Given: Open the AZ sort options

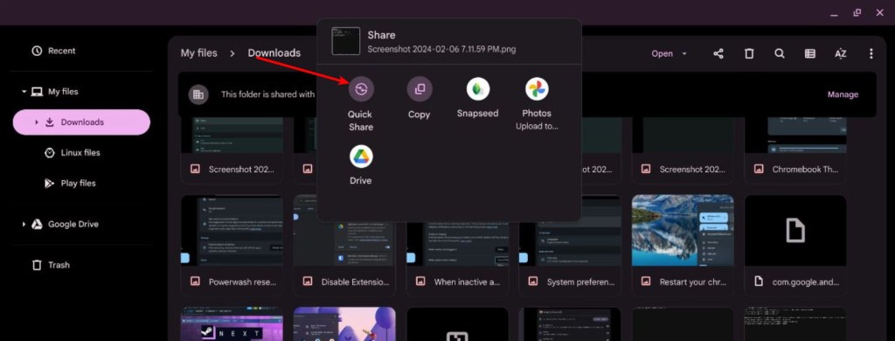Looking at the screenshot, I should point(840,53).
